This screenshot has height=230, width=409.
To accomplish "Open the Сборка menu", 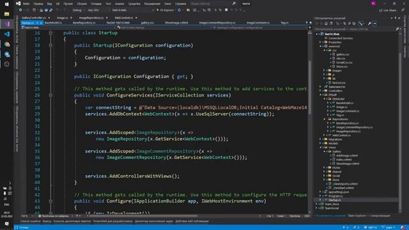I will click(82, 4).
